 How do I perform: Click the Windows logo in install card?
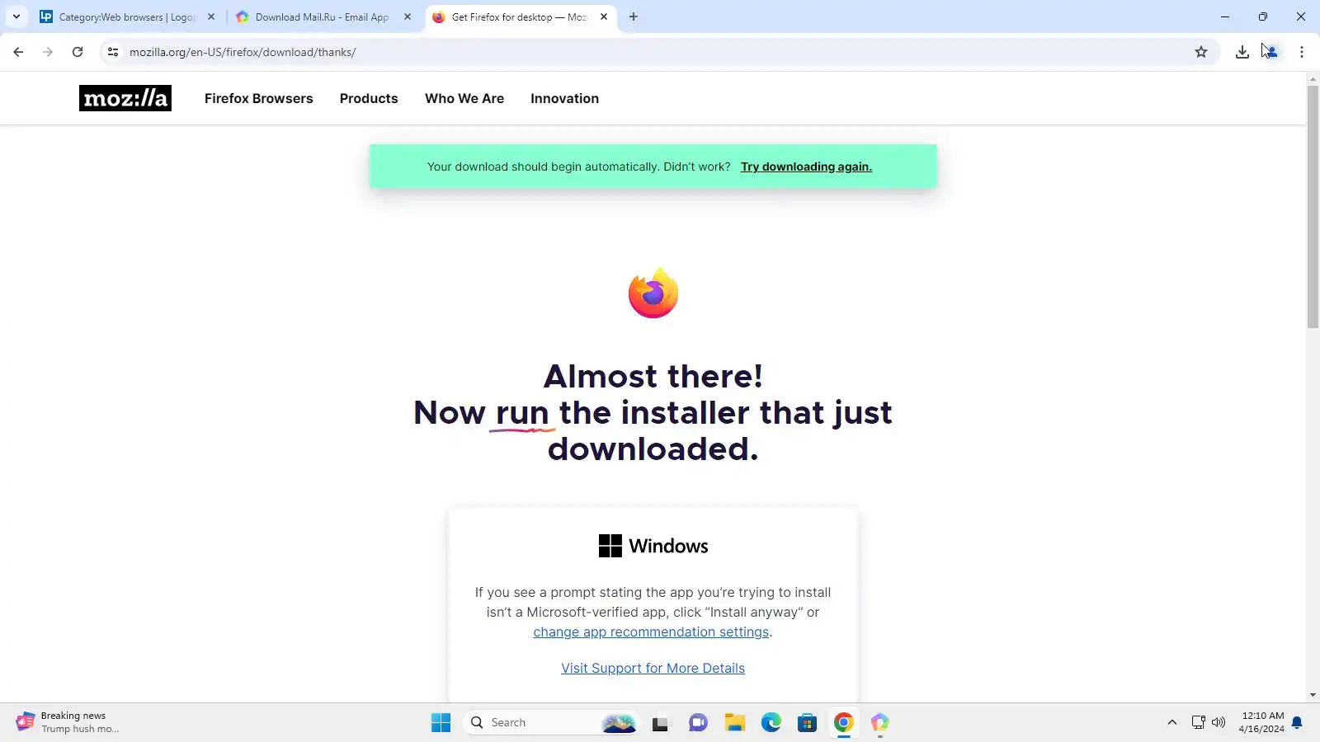point(610,546)
